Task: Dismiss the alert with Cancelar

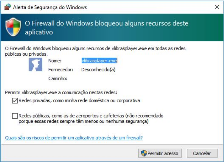Action: tap(202, 153)
